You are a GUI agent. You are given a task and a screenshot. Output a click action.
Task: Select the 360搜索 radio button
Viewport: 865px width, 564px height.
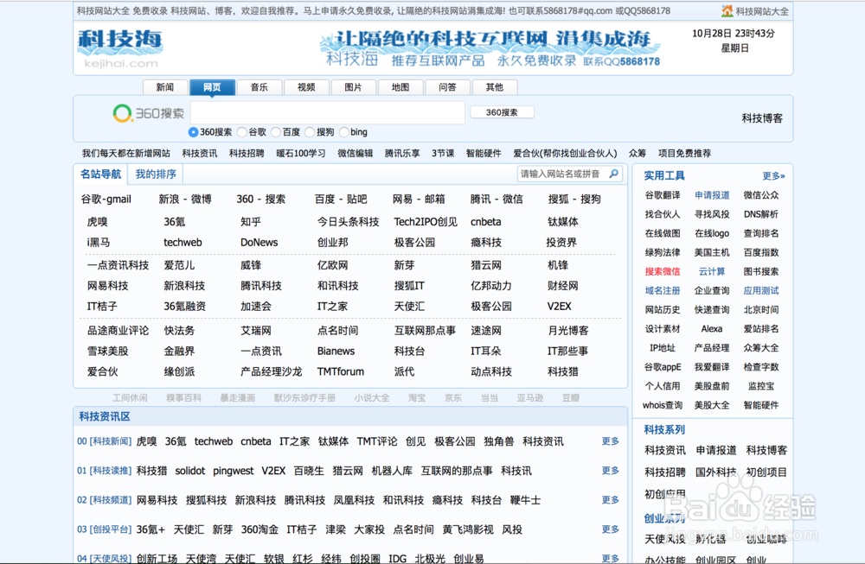[193, 132]
